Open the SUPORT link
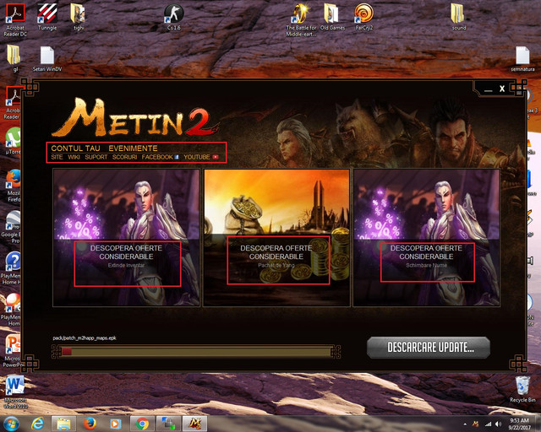Screen dimensions: 541x432 (x=96, y=157)
